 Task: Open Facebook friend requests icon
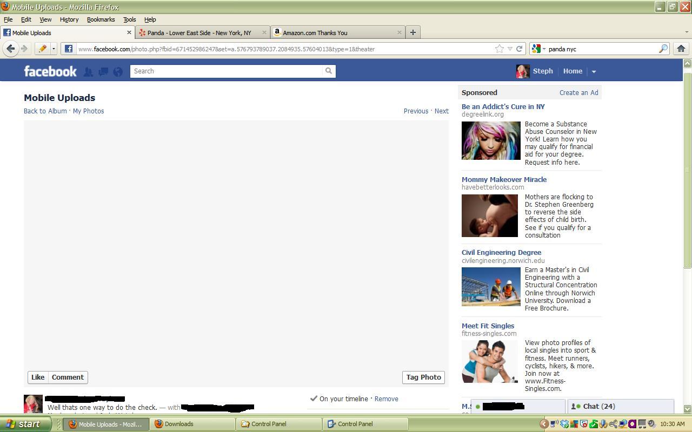(88, 71)
